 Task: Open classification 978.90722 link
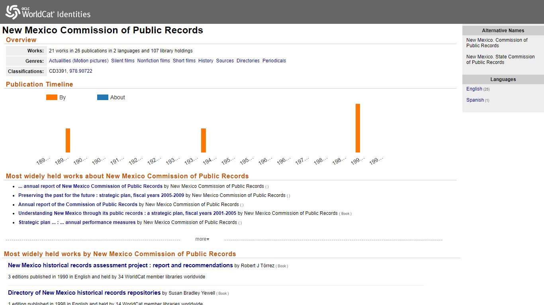[x=81, y=71]
